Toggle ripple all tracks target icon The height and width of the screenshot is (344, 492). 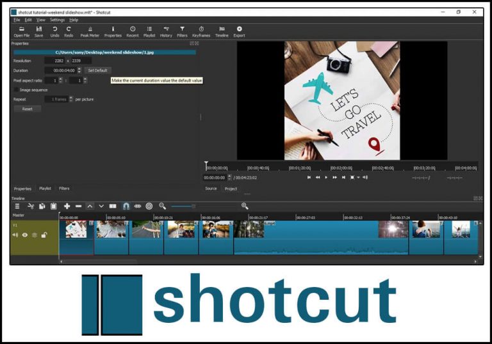[x=149, y=206]
